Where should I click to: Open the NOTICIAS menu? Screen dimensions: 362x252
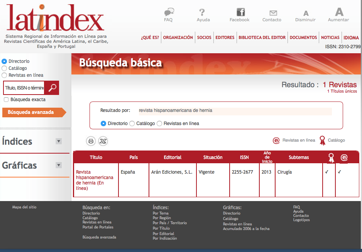tap(330, 37)
